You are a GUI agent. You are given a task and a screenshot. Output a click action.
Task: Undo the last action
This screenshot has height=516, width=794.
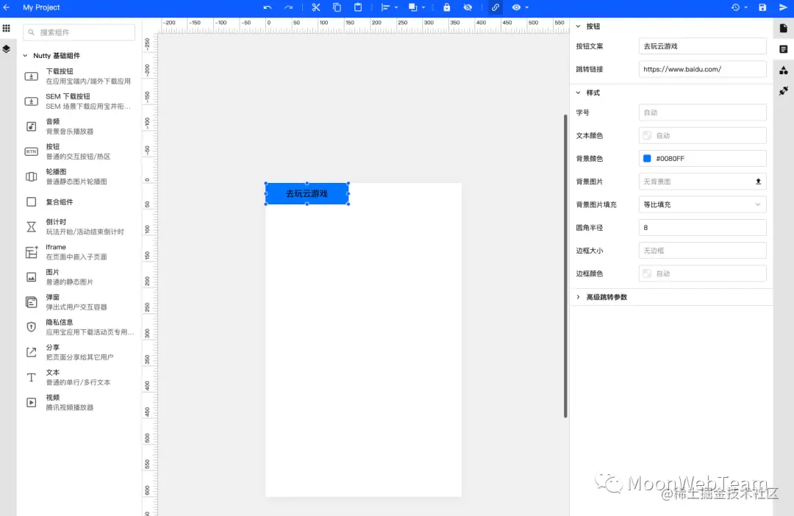(x=268, y=7)
